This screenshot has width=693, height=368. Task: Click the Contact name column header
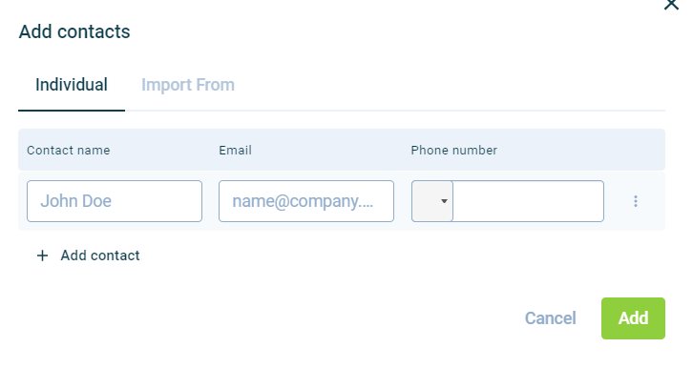[x=69, y=150]
